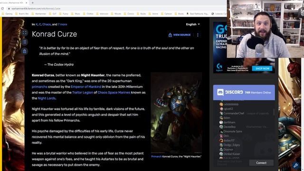Select Discord member dalen
Image resolution: width=304 pixels, height=171 pixels.
(x=225, y=118)
